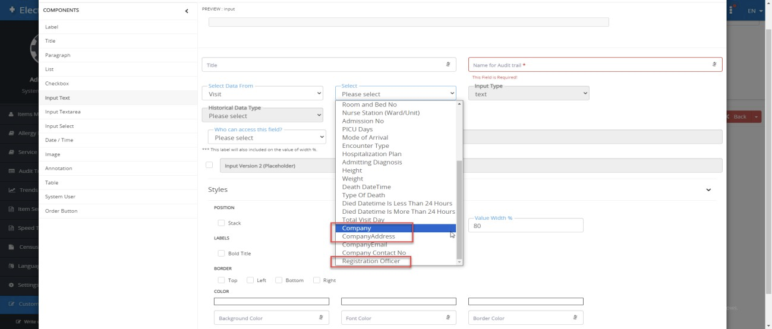Open the notifications icon with red dot
This screenshot has width=772, height=329.
click(735, 10)
